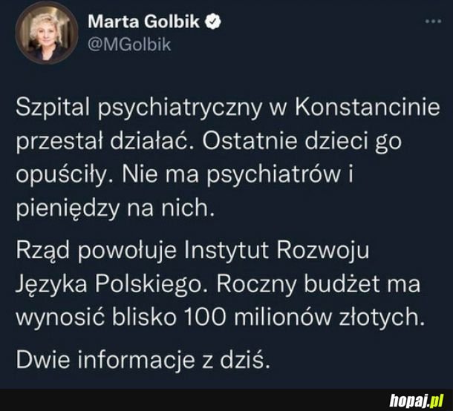Click the line Dwie informacje z dziś

(143, 361)
